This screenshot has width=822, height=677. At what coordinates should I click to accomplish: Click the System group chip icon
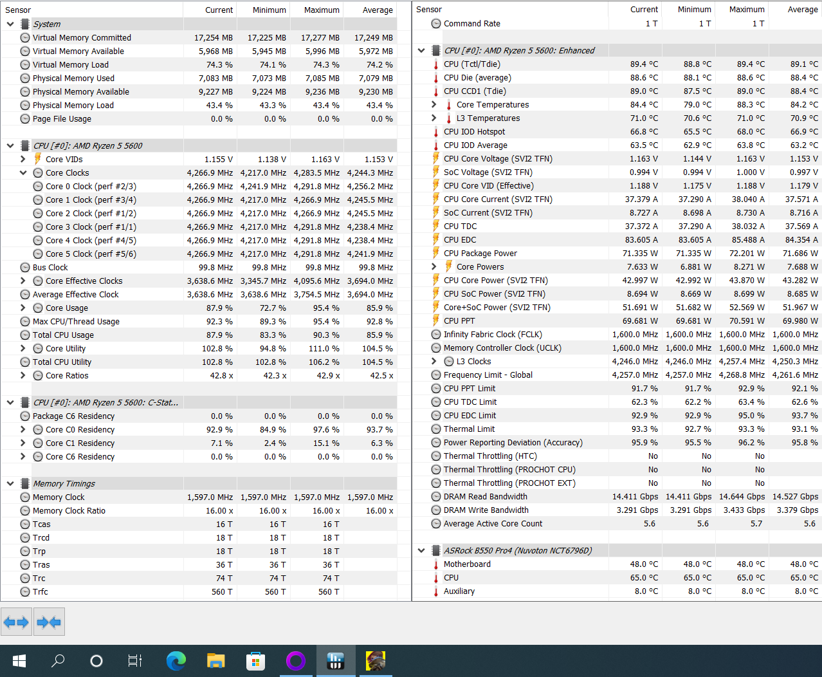25,24
